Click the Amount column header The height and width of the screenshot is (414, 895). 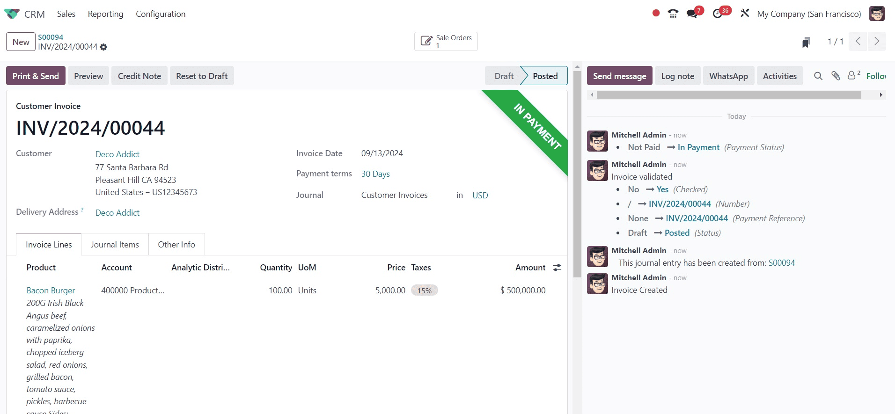point(530,267)
